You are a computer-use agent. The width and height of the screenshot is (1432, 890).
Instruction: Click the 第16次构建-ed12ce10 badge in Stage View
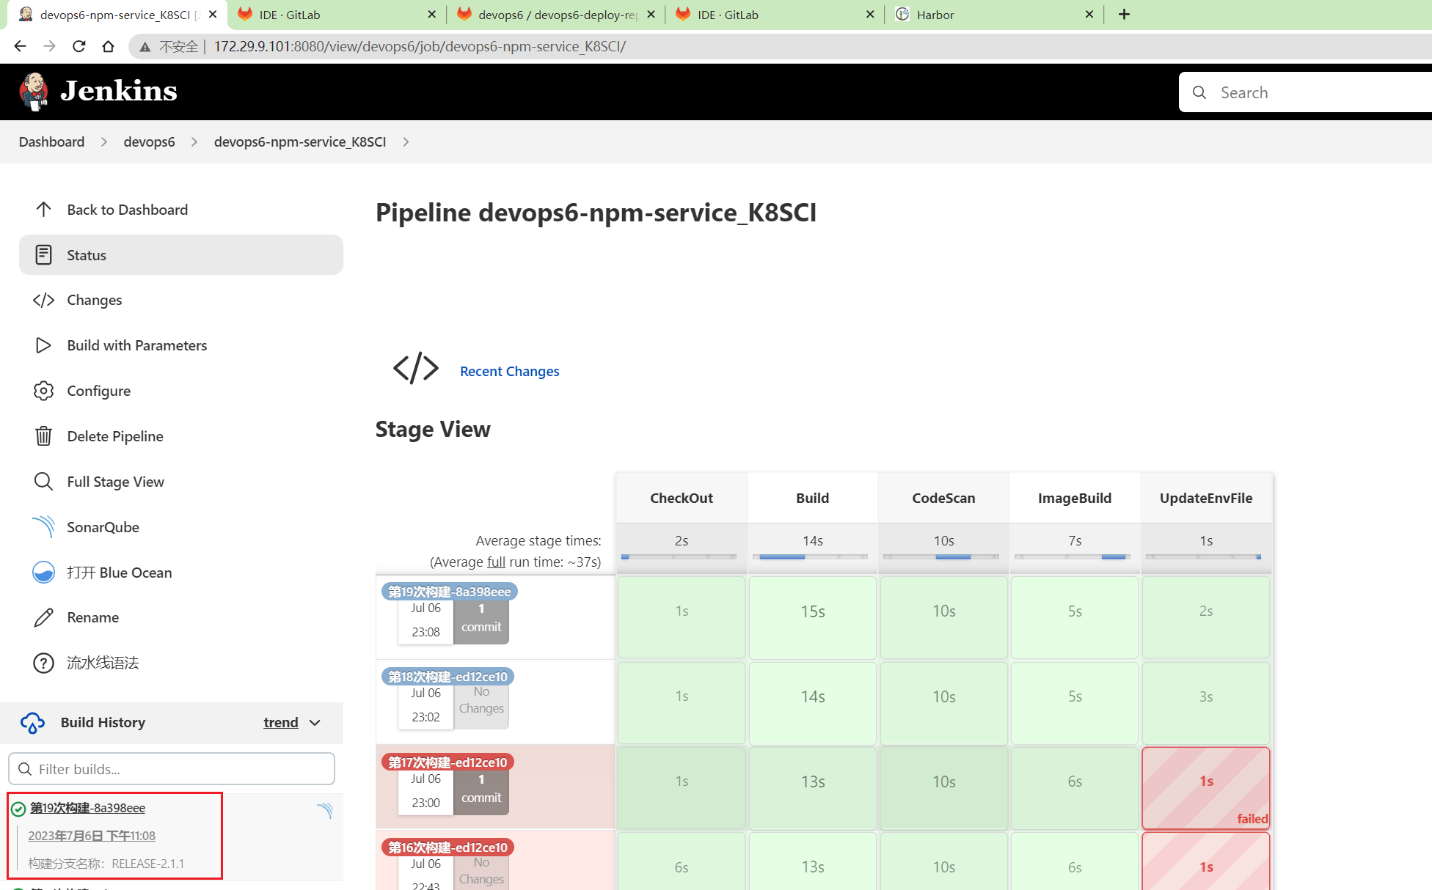click(447, 847)
